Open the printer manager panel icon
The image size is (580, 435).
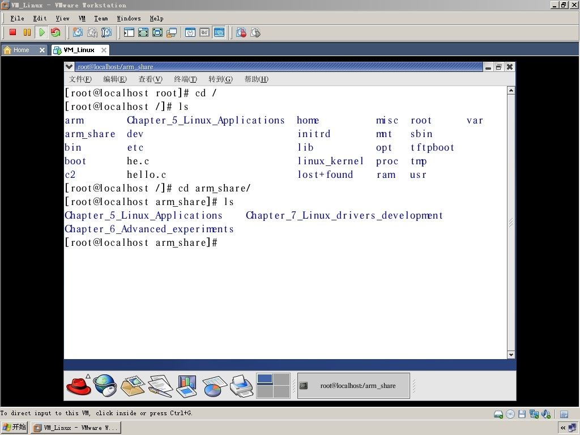tap(241, 386)
